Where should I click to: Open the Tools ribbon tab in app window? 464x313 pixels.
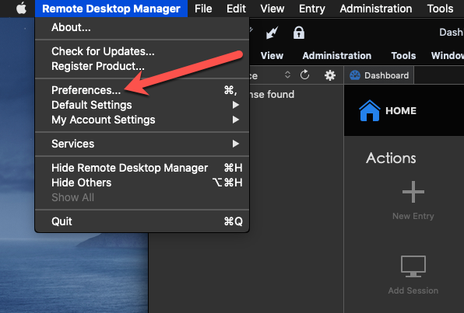tap(403, 55)
